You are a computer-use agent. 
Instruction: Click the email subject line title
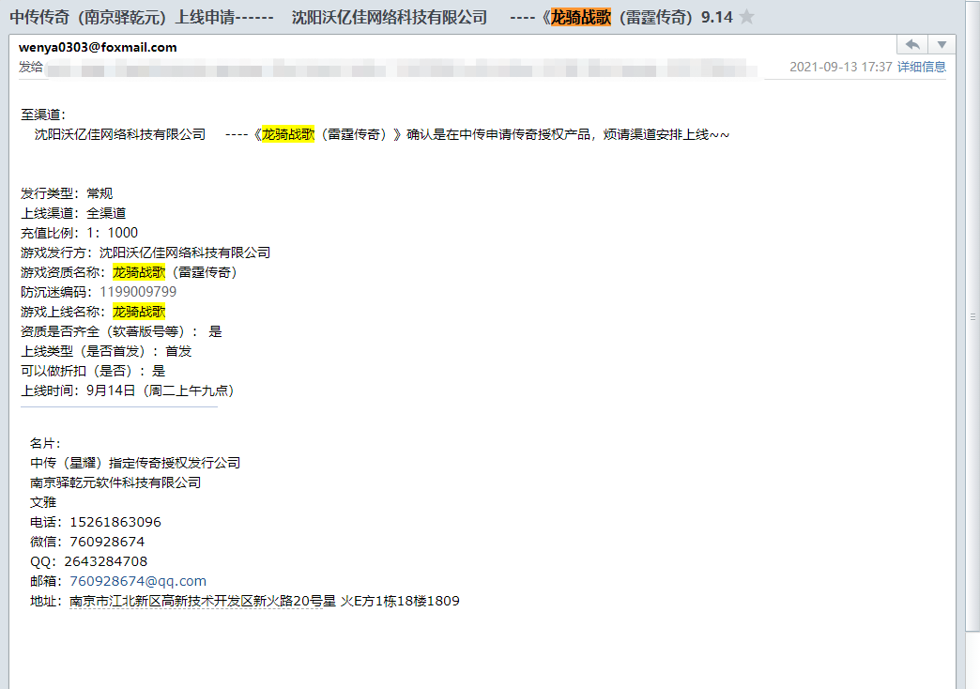click(371, 17)
